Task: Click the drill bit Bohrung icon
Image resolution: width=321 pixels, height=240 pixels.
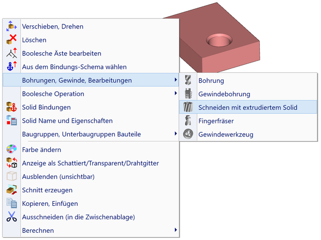Action: point(188,81)
